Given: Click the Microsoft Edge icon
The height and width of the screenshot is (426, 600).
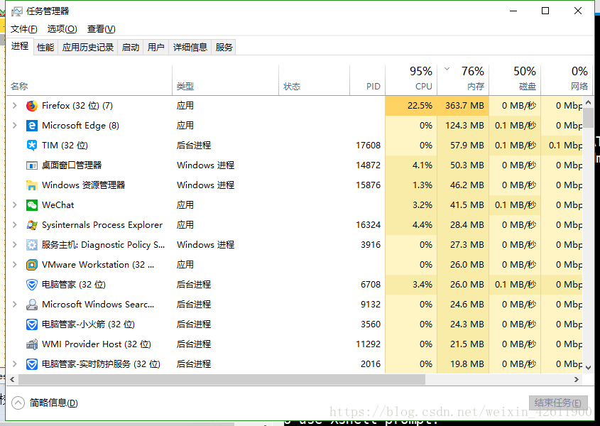Looking at the screenshot, I should (x=32, y=126).
